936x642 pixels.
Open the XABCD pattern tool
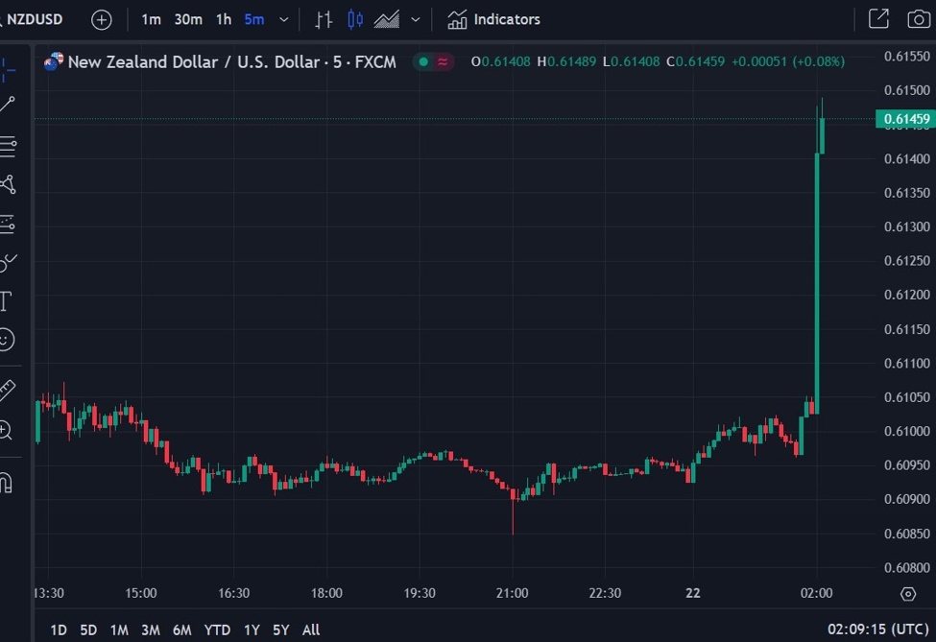[9, 184]
